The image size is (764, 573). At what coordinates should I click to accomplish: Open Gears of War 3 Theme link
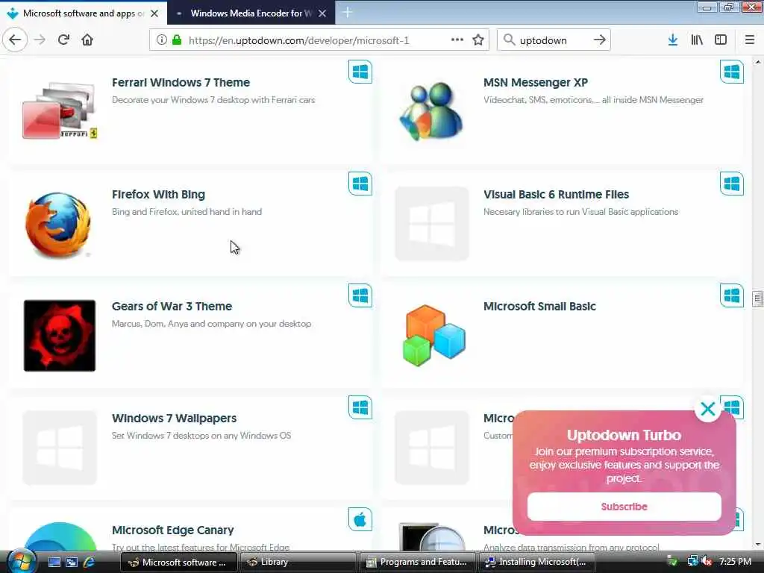(172, 306)
